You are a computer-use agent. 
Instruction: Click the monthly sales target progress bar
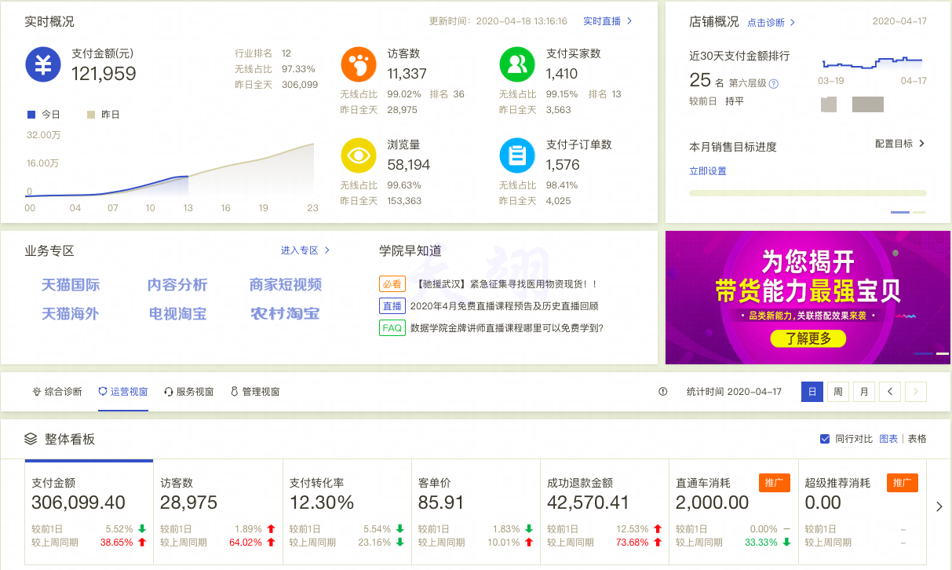pos(808,192)
